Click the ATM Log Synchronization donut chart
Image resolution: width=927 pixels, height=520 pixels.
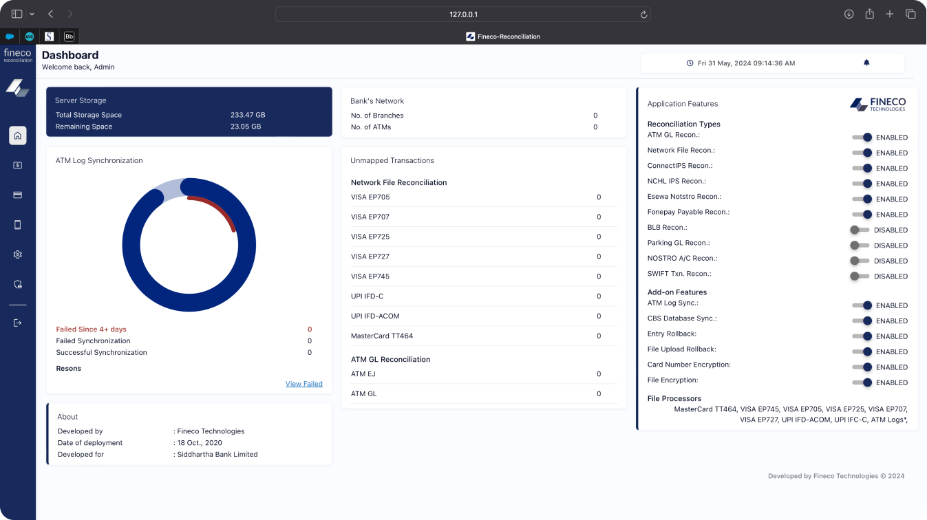pyautogui.click(x=189, y=245)
